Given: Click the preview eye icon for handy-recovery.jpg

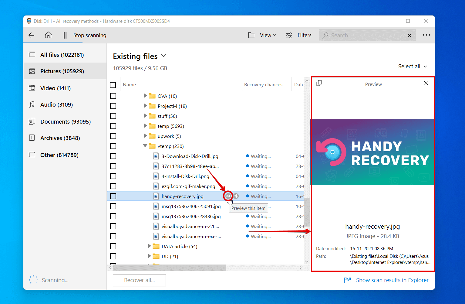Looking at the screenshot, I should [228, 196].
